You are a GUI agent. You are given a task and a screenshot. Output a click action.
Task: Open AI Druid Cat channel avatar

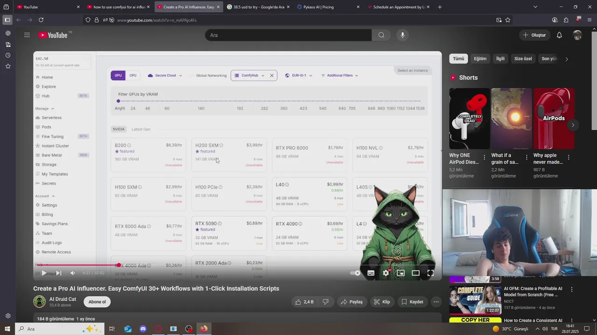click(40, 301)
